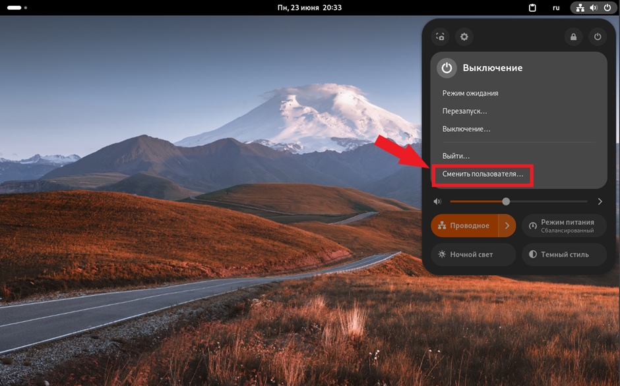Click Выйти… to log out
Screen dimensions: 620x386
(x=456, y=156)
